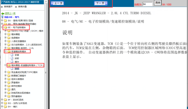188x109 pixels.
Task: Click the tree panel scroll-up arrow
Action: coord(46,1)
